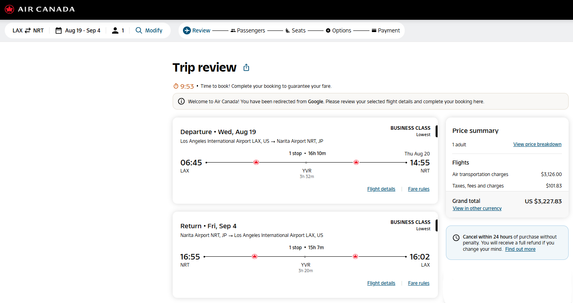Click the passenger count 1 in search bar

coord(123,30)
